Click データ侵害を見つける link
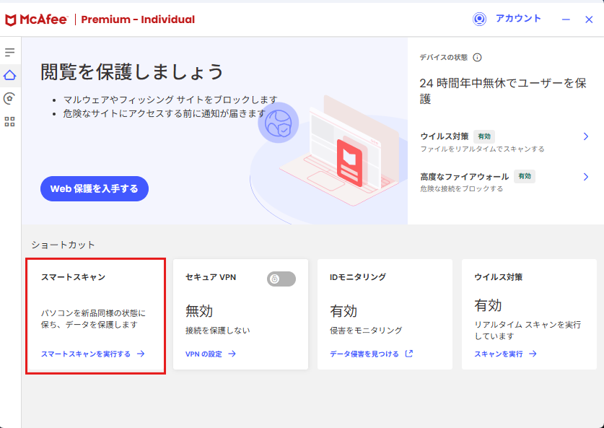 (x=364, y=354)
